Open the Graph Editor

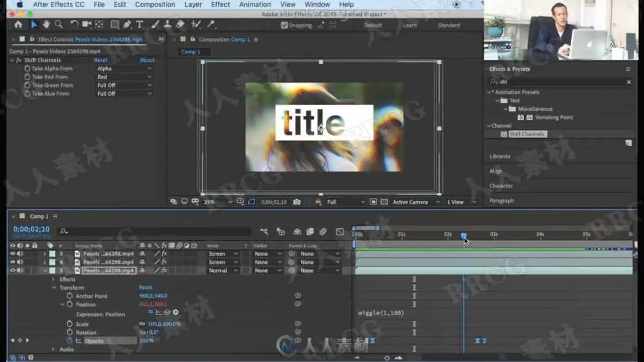click(340, 232)
